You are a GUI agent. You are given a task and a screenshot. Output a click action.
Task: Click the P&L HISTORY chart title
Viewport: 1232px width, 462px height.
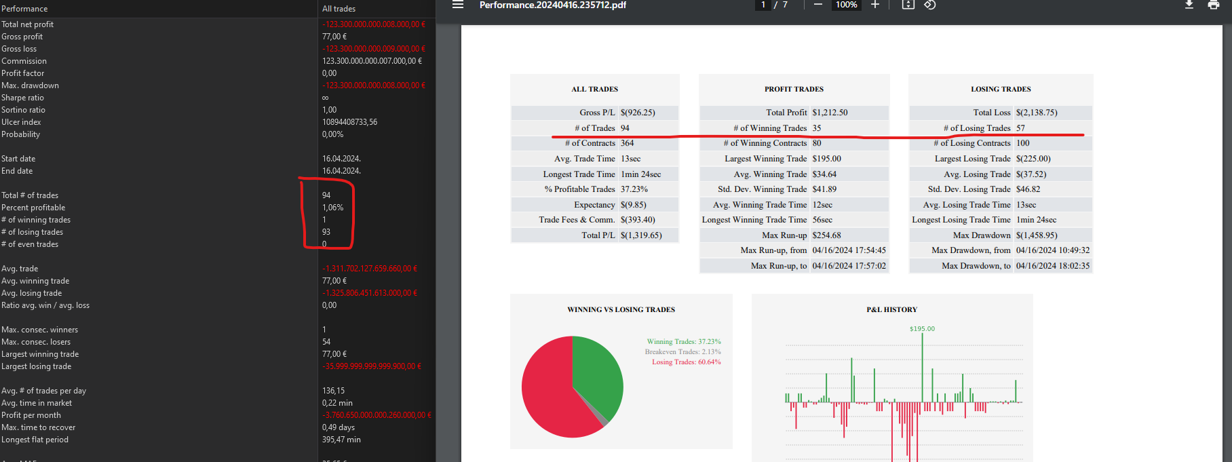click(x=891, y=309)
